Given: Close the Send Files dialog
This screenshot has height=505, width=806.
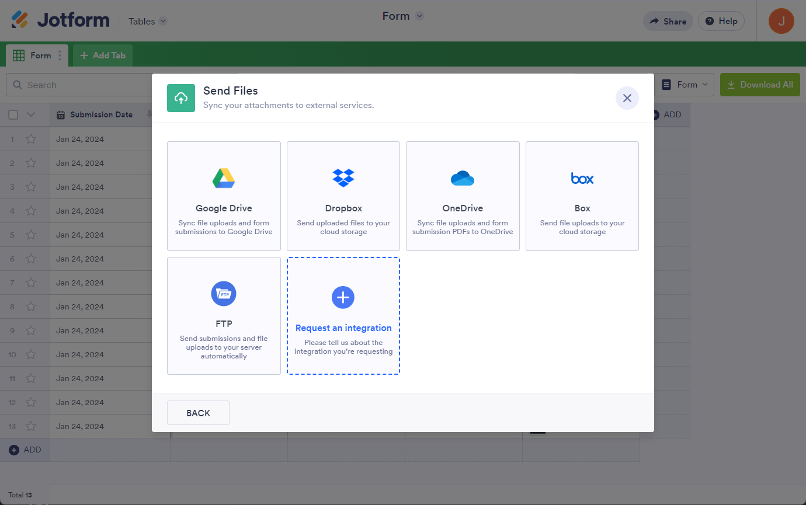Looking at the screenshot, I should (627, 98).
